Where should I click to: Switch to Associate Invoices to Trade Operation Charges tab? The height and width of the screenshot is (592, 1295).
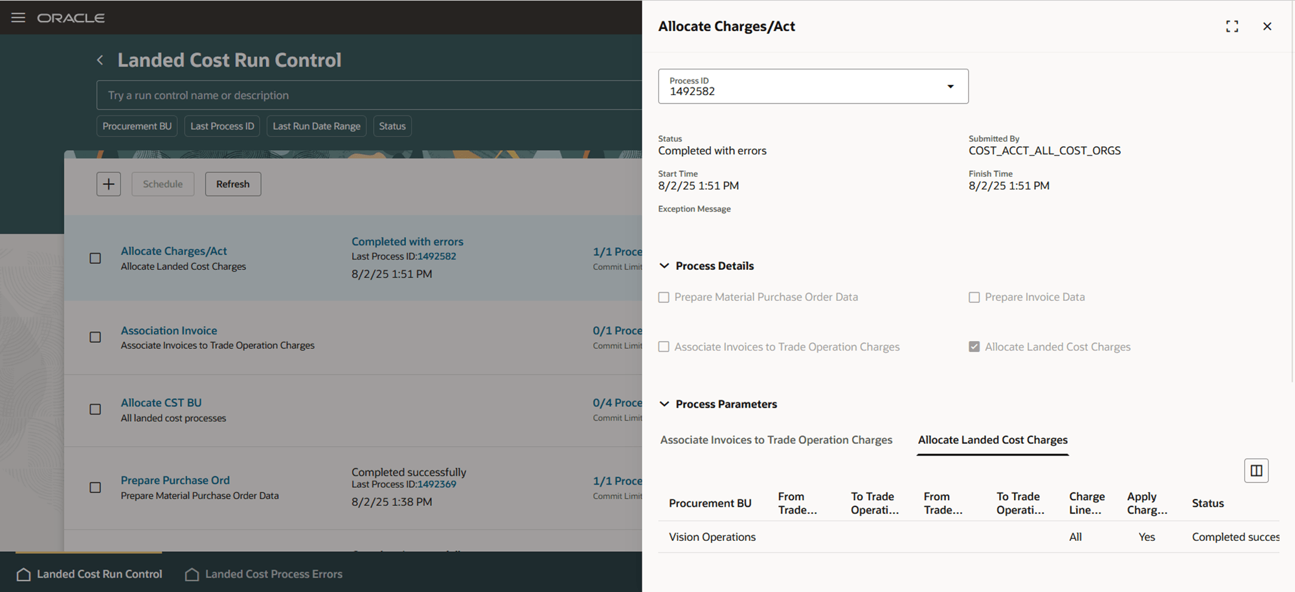[776, 440]
